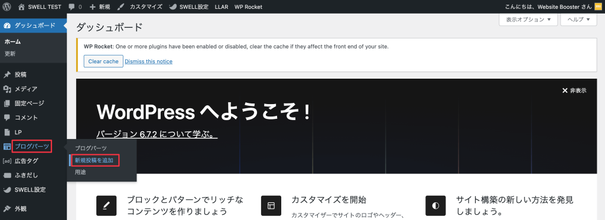
Task: Open WP Rocket in the admin bar
Action: (248, 7)
